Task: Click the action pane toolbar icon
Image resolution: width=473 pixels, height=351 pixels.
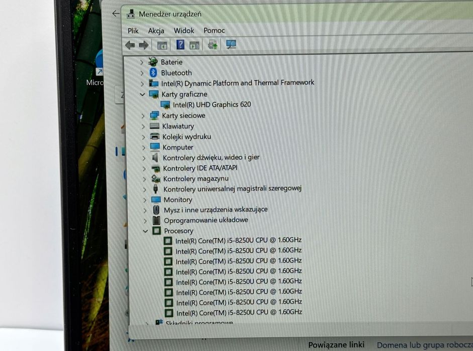Action: pyautogui.click(x=194, y=45)
